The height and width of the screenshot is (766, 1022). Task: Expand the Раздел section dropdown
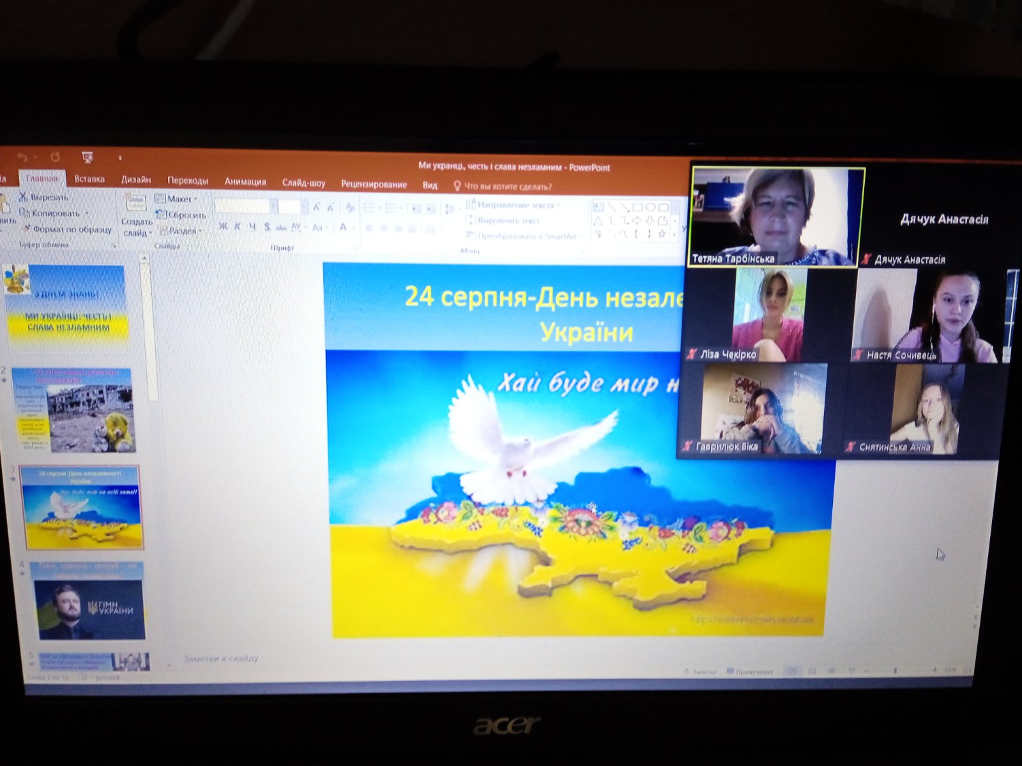tap(181, 230)
